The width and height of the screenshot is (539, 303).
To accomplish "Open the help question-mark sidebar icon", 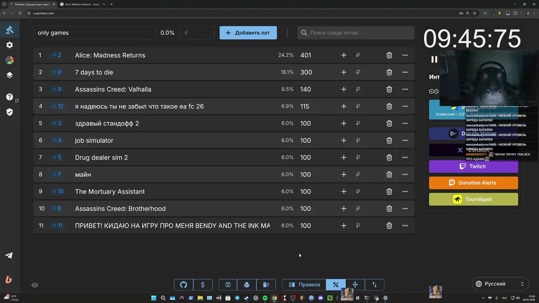I will point(9,97).
